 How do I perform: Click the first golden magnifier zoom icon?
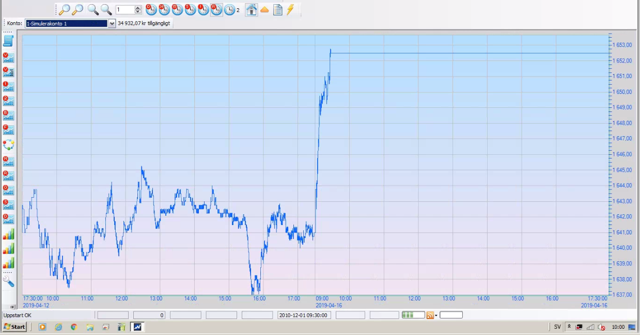64,10
